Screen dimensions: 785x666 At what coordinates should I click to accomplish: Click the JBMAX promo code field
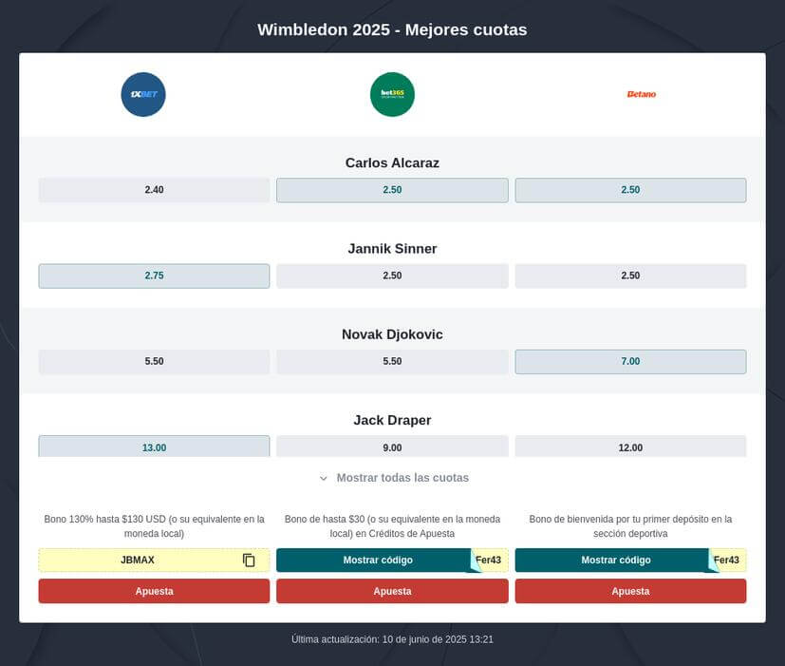point(154,560)
